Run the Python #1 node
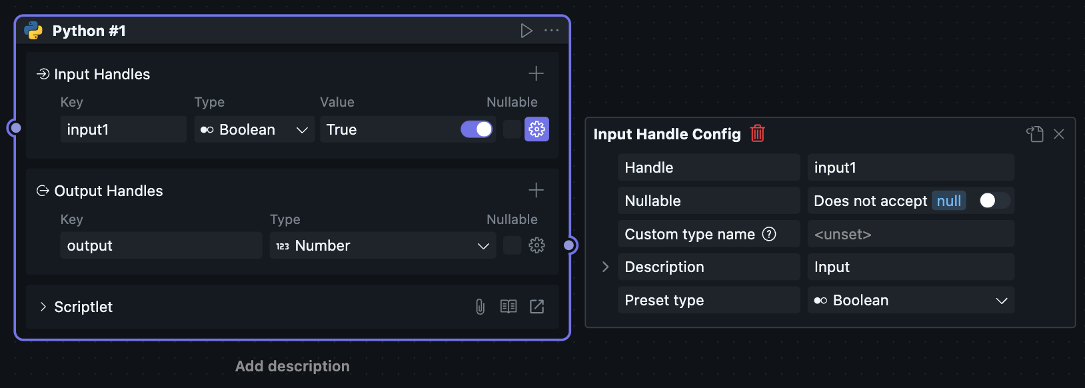 click(527, 31)
